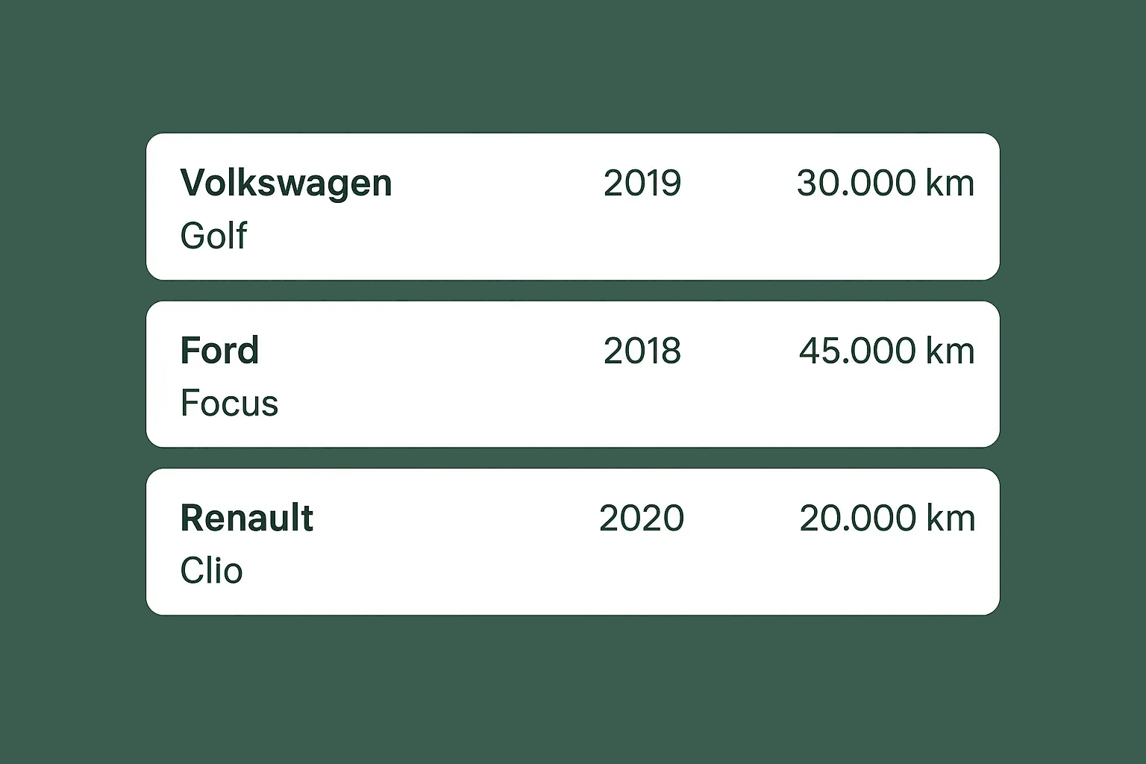The width and height of the screenshot is (1146, 764).
Task: Select the 20.000 km mileage
Action: click(886, 518)
